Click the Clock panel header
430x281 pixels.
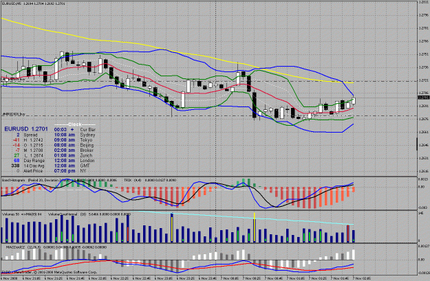(x=74, y=124)
